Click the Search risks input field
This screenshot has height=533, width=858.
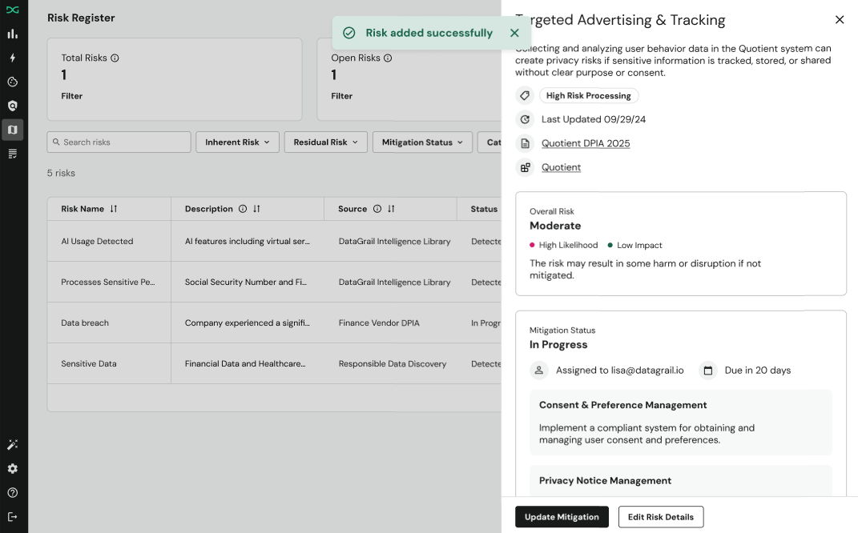pyautogui.click(x=119, y=142)
